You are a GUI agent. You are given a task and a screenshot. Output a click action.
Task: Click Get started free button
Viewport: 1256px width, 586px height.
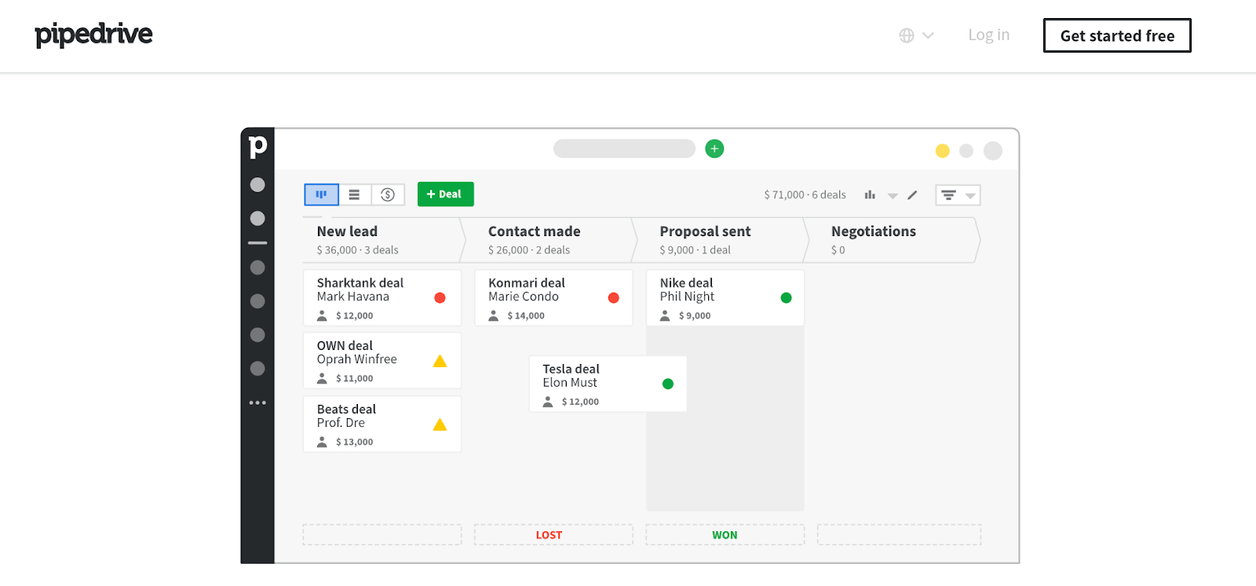(x=1117, y=35)
